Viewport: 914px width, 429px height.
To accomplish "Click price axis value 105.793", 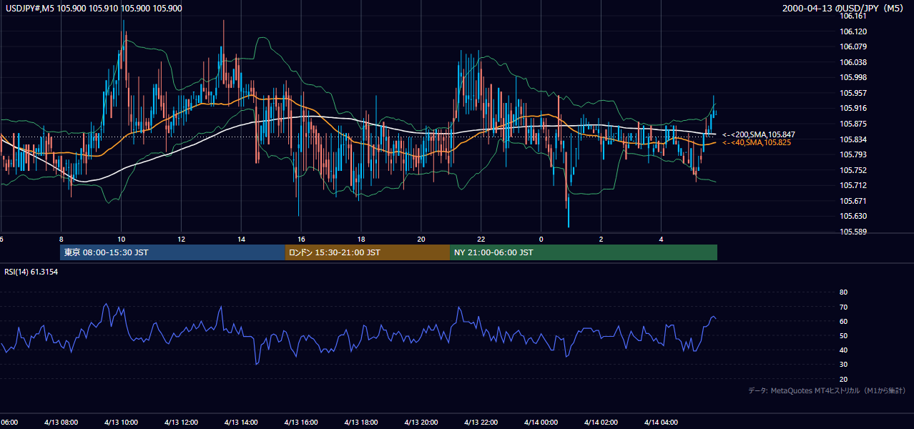I will coord(853,154).
